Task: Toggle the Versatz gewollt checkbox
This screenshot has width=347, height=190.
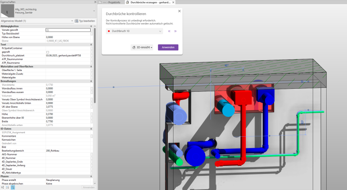Action: pyautogui.click(x=48, y=30)
